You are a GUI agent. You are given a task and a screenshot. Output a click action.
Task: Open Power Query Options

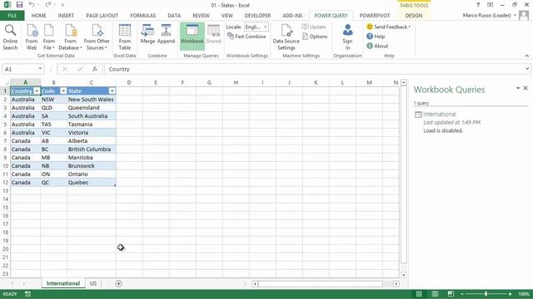point(315,37)
